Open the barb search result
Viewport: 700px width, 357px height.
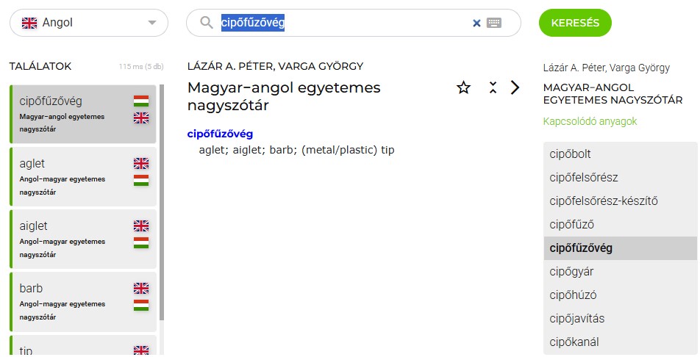(83, 302)
